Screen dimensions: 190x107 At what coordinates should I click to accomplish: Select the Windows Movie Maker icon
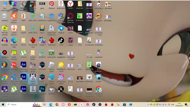[x=23, y=4]
